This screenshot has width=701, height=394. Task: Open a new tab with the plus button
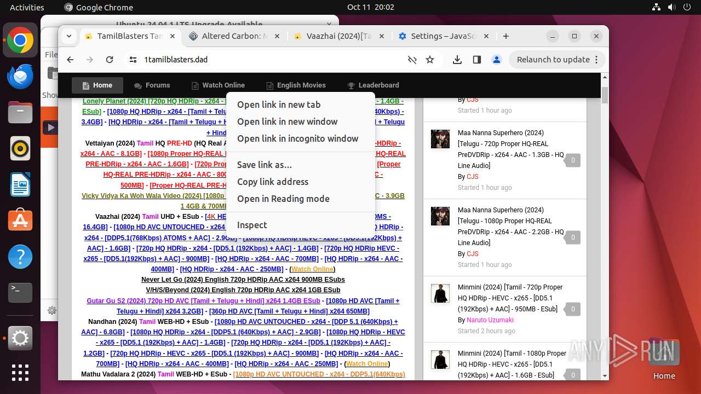tap(506, 36)
